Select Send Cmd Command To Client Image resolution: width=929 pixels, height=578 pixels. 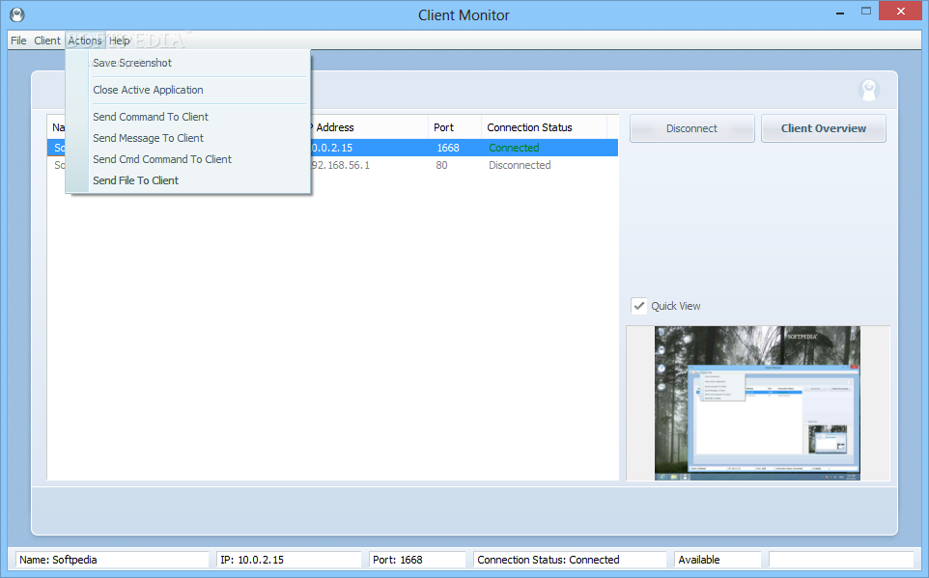click(x=161, y=159)
